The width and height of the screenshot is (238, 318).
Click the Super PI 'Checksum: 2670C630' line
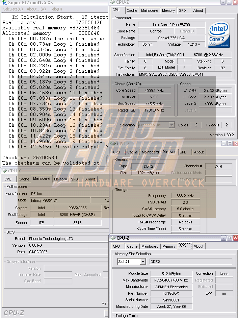point(30,157)
